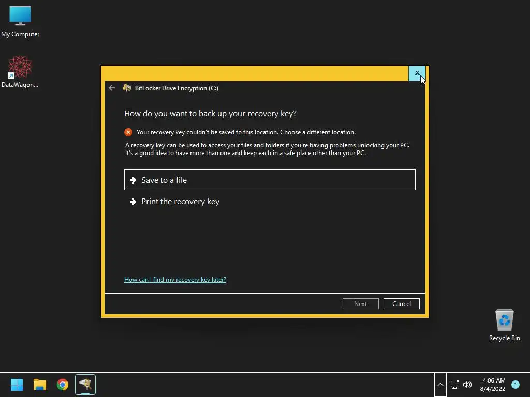Open My Computer desktop icon

click(20, 22)
